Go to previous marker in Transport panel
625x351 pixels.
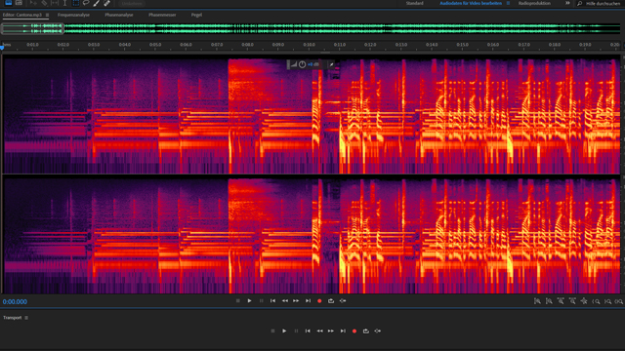308,331
